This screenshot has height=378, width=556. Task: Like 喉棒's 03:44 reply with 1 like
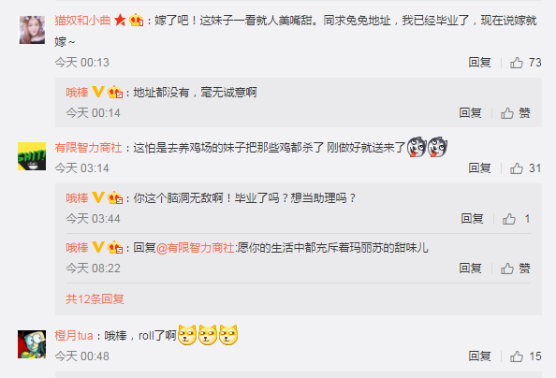(x=509, y=219)
